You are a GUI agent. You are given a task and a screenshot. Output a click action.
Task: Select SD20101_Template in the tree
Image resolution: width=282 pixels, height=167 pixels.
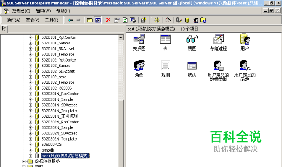(57, 54)
